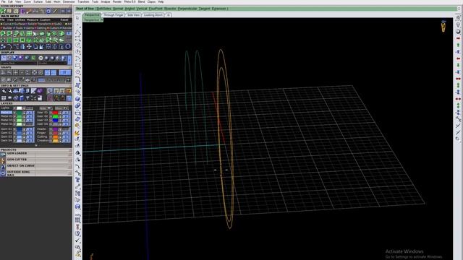
Task: Switch to the Looking Down viewport tab
Action: point(153,14)
